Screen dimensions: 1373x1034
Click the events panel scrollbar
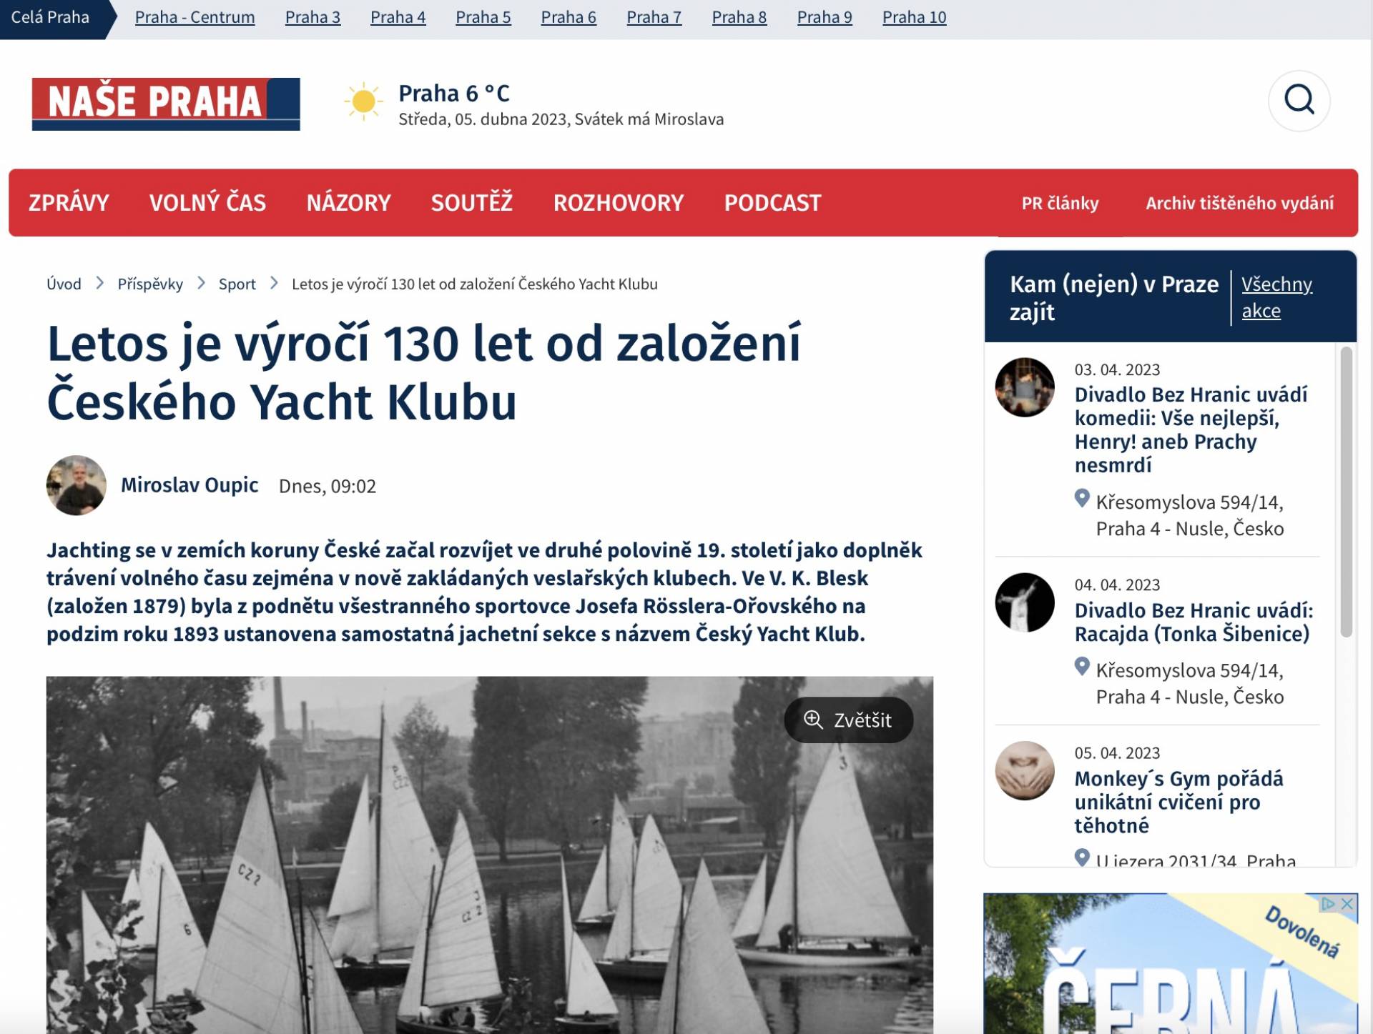coord(1346,492)
